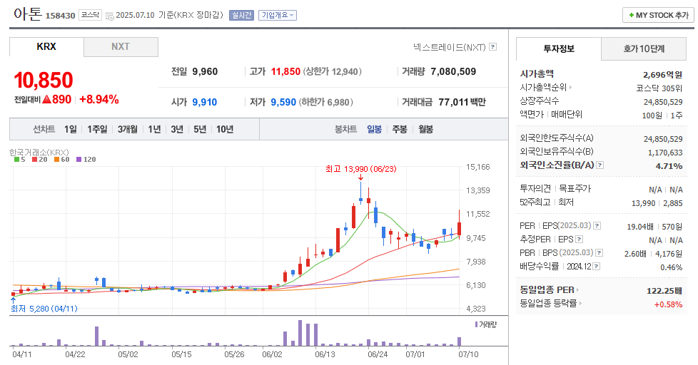The width and height of the screenshot is (698, 365).
Task: Click the 동일업종 PER value 122.25배
Action: [x=664, y=291]
